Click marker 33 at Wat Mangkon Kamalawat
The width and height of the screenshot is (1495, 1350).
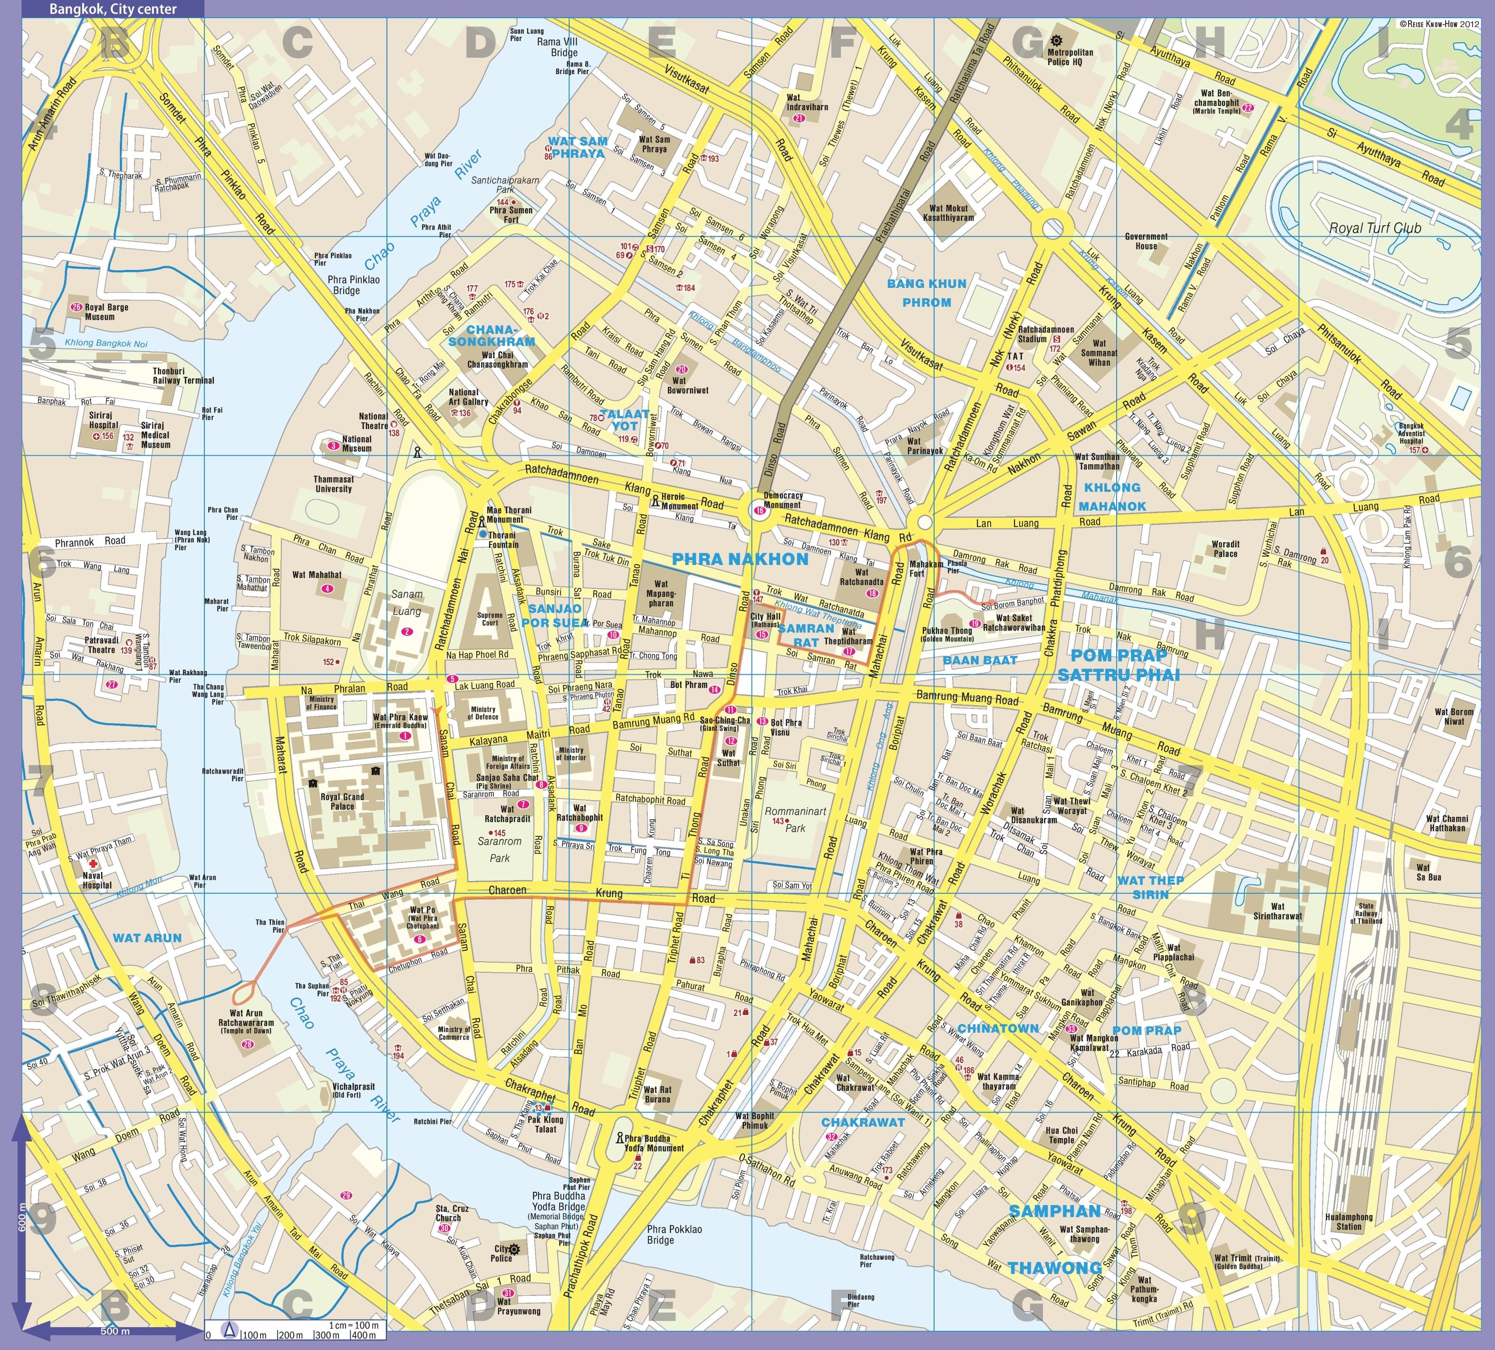tap(1071, 1030)
